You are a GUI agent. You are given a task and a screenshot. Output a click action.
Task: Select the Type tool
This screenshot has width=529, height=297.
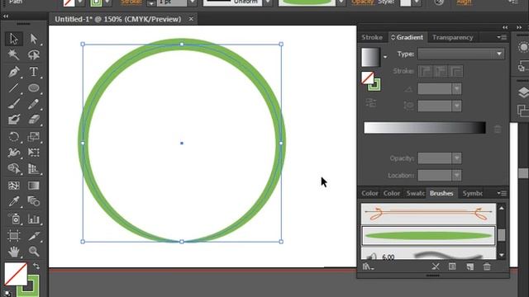[x=33, y=72]
